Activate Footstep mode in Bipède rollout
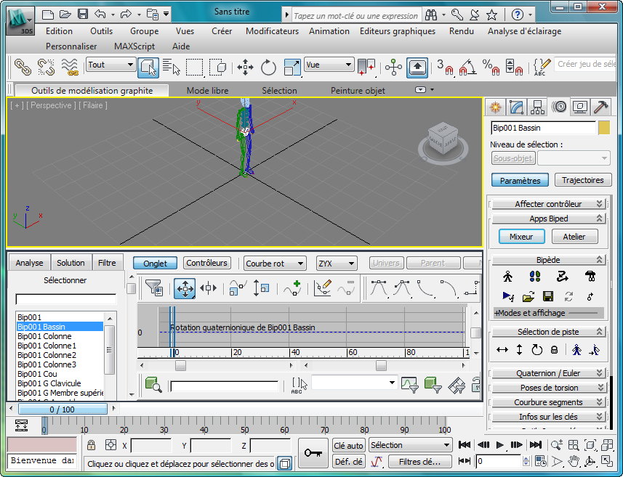 [x=535, y=277]
